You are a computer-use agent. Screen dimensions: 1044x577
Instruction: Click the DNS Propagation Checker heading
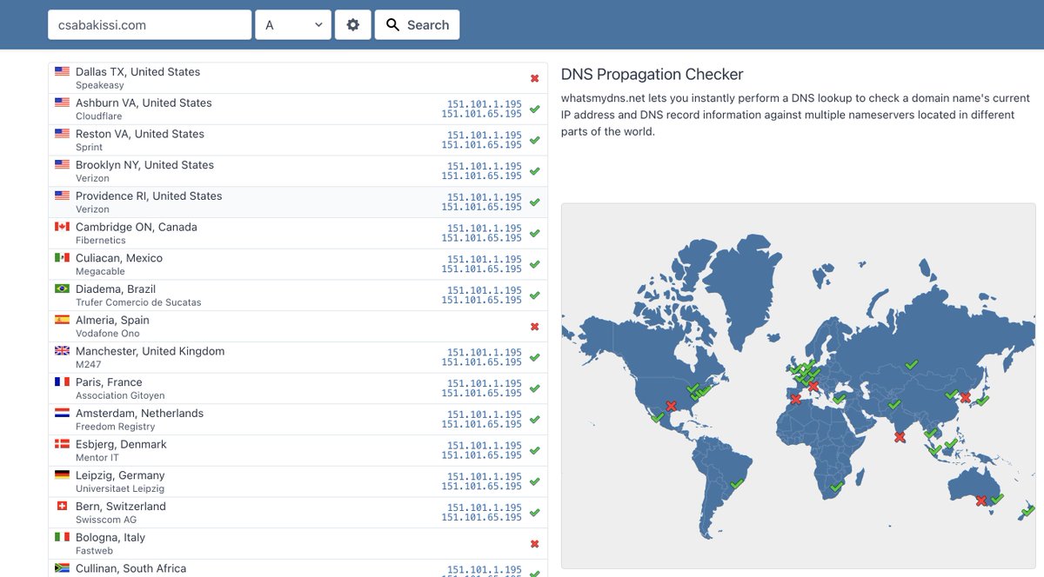[652, 75]
